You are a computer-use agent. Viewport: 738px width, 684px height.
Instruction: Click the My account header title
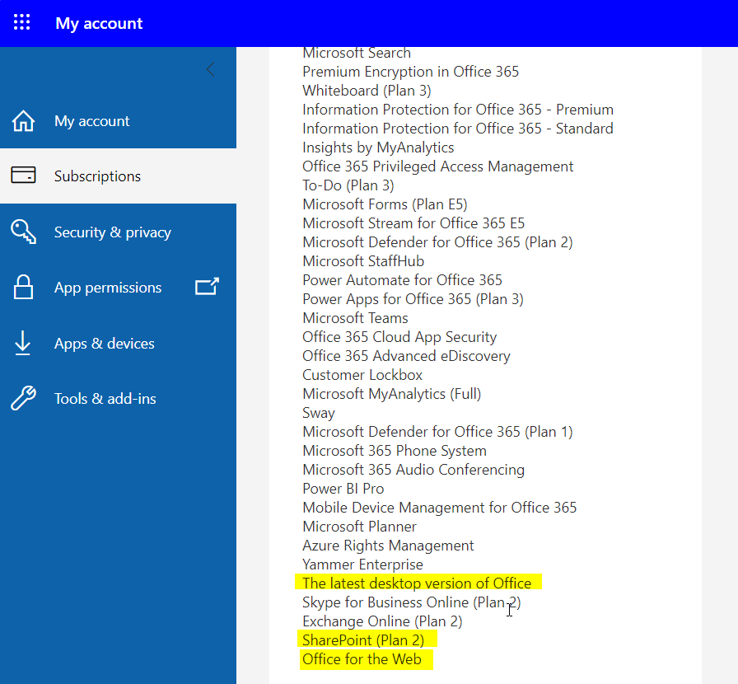pos(99,23)
